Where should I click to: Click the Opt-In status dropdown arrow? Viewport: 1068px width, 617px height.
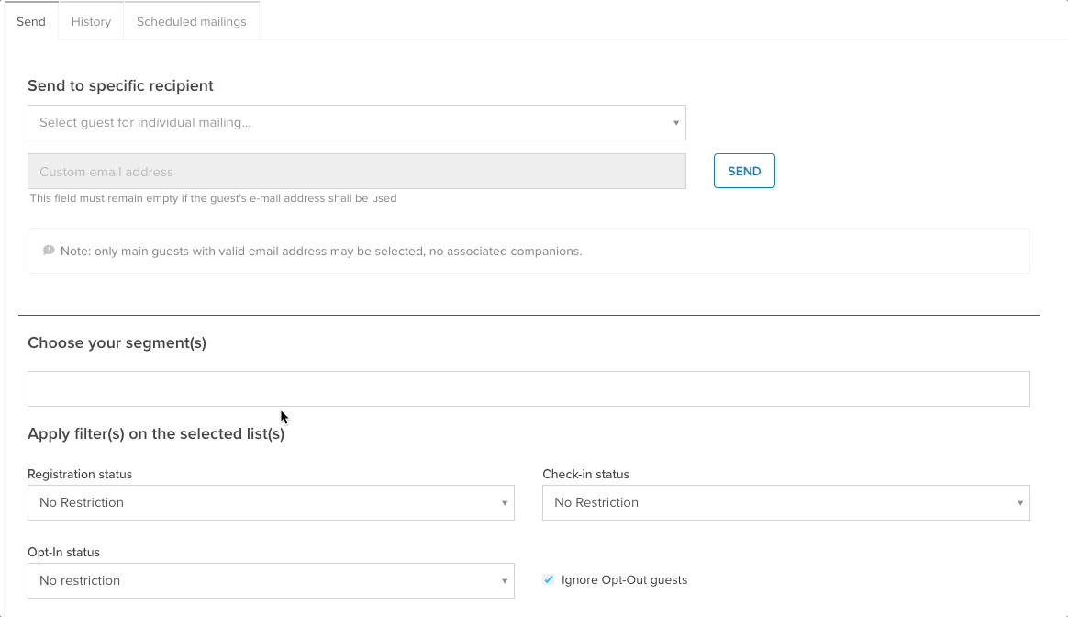(x=504, y=581)
